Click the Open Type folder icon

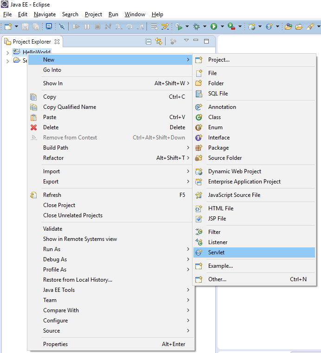(x=289, y=26)
